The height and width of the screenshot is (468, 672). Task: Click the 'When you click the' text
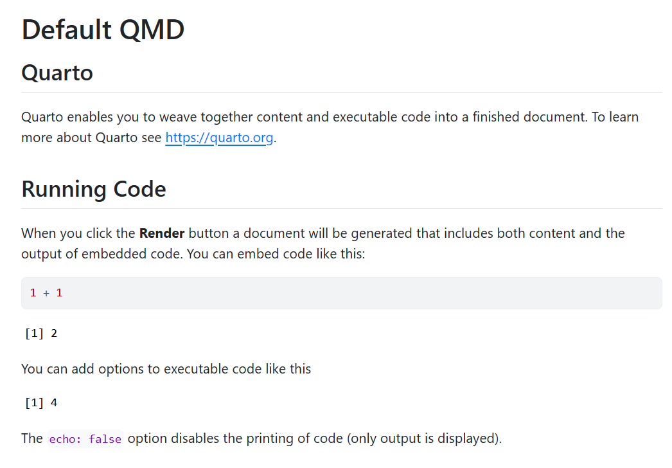[x=78, y=233]
